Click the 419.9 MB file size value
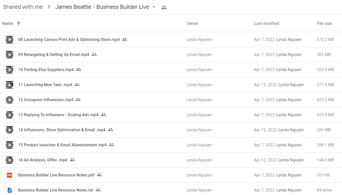 pos(325,115)
